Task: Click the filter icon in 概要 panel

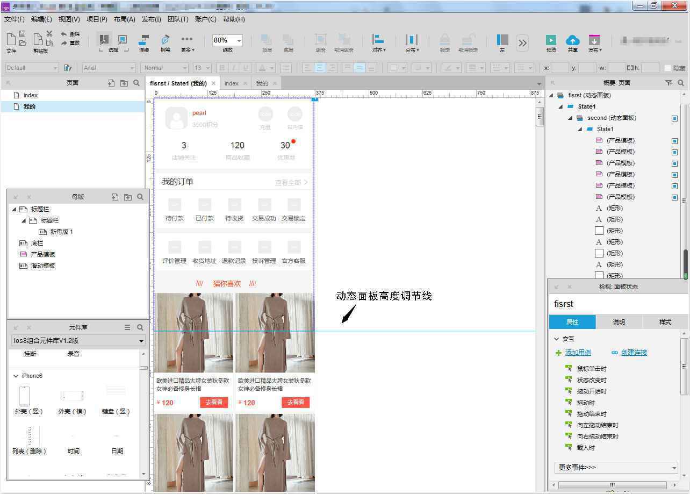Action: tap(669, 83)
